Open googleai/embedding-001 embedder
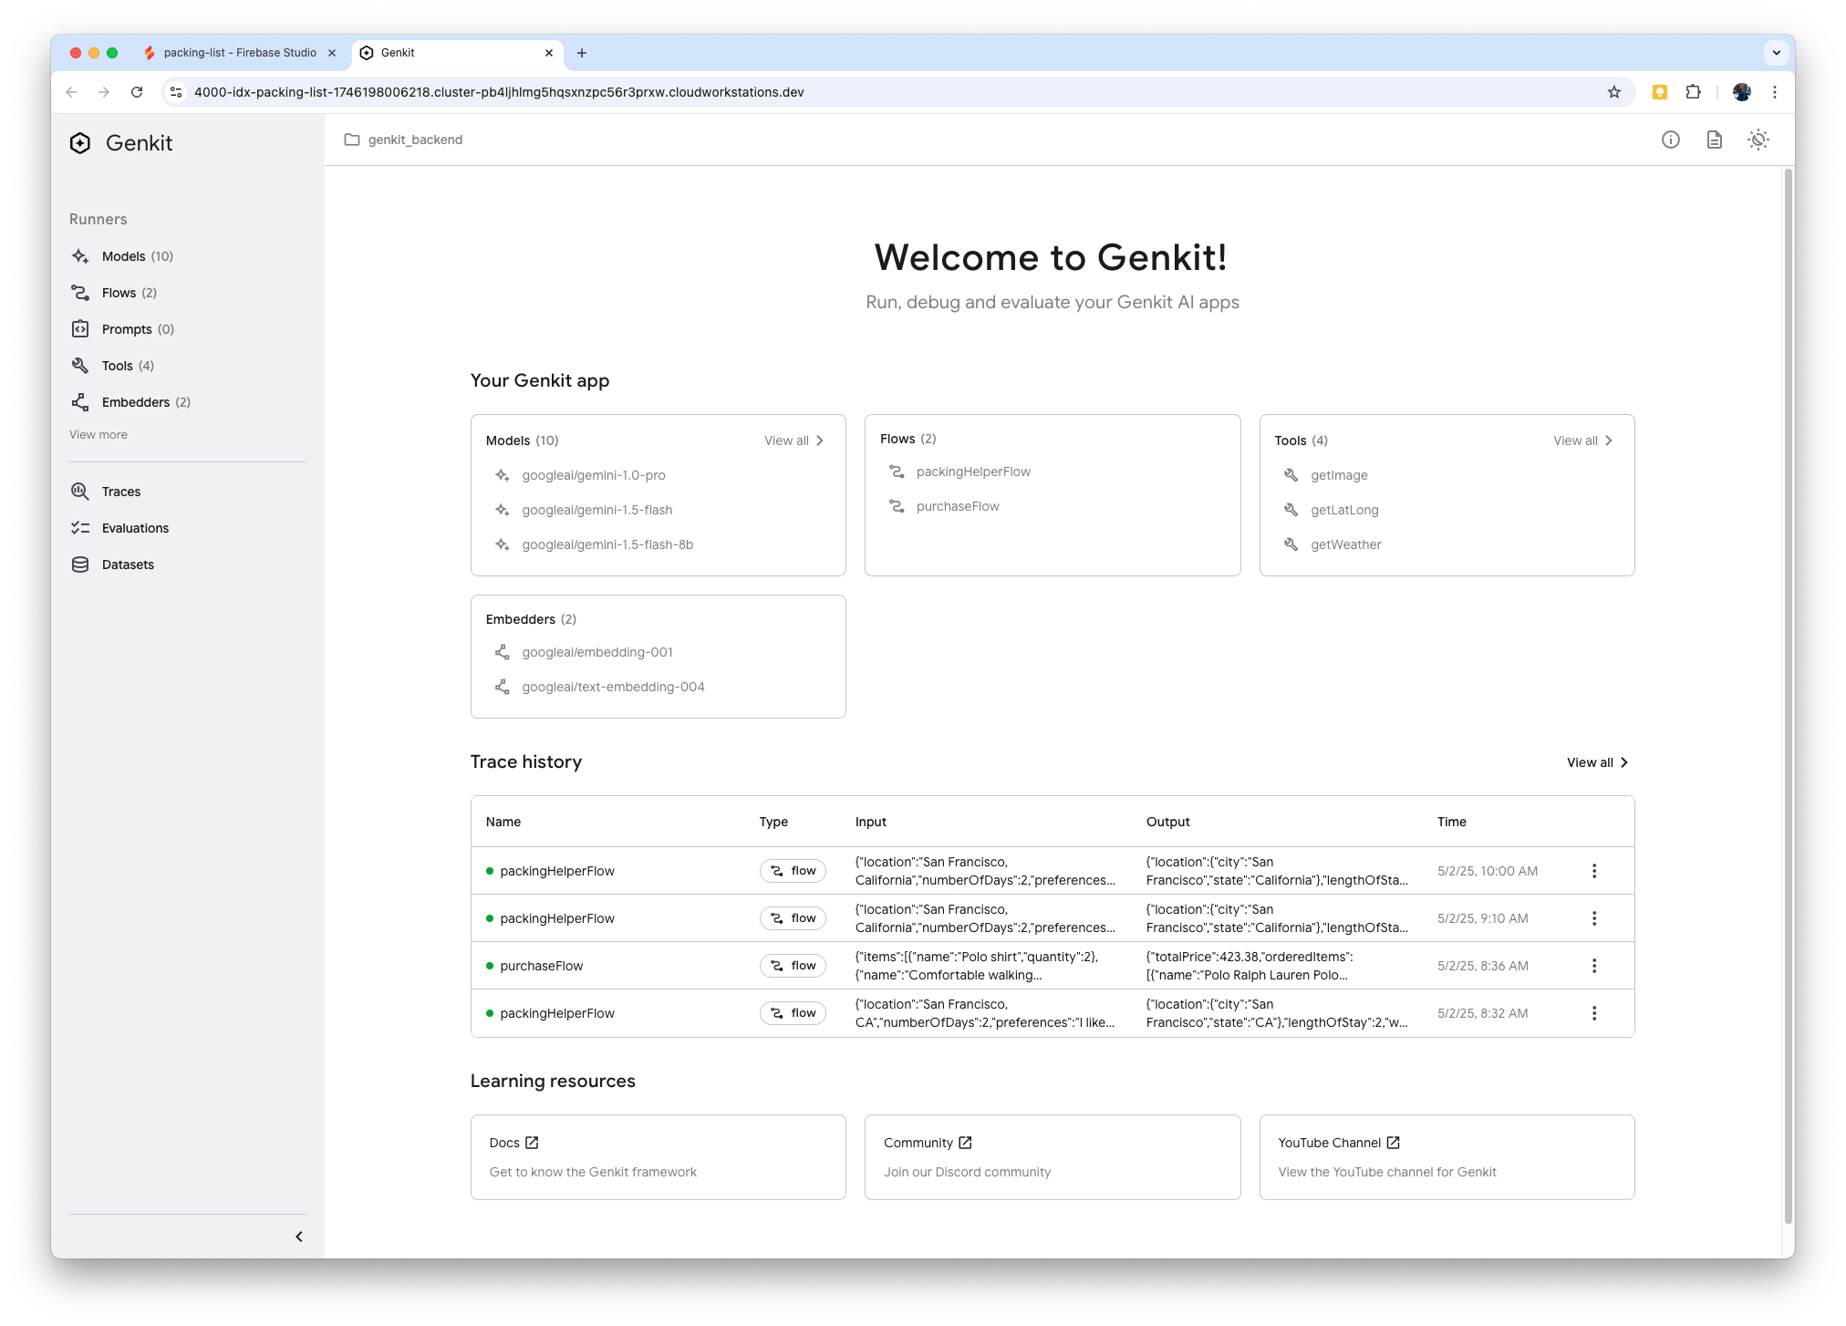Image resolution: width=1846 pixels, height=1326 pixels. tap(596, 652)
